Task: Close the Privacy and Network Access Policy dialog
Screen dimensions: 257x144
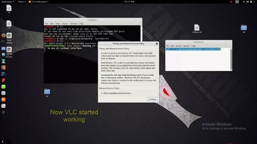Action: (157, 44)
